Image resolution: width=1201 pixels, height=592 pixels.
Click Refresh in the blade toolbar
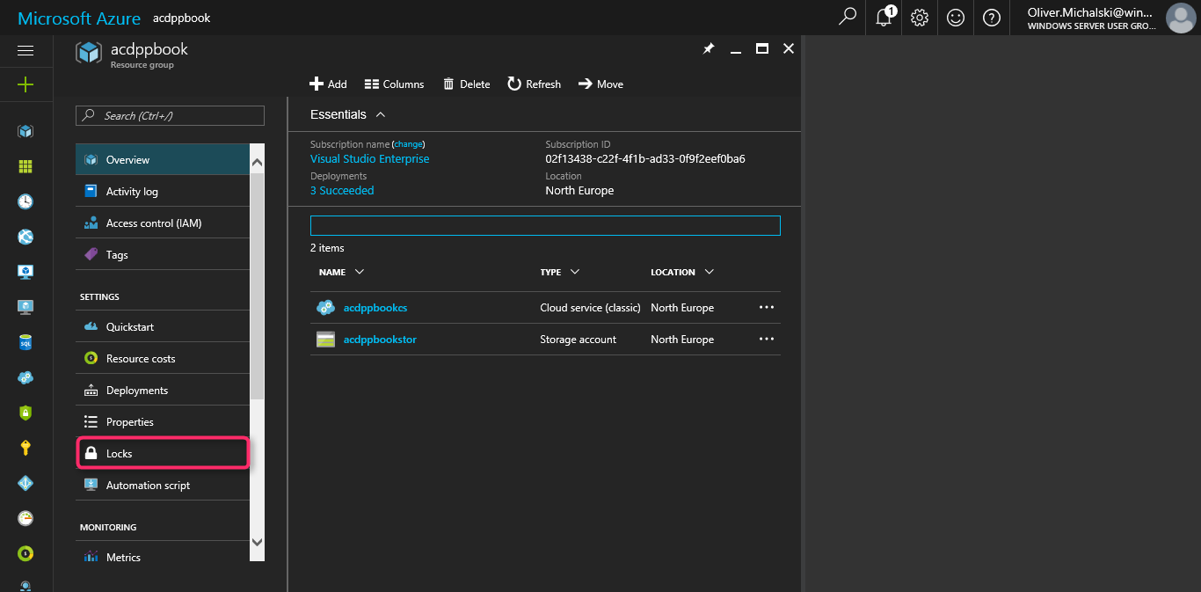[535, 84]
